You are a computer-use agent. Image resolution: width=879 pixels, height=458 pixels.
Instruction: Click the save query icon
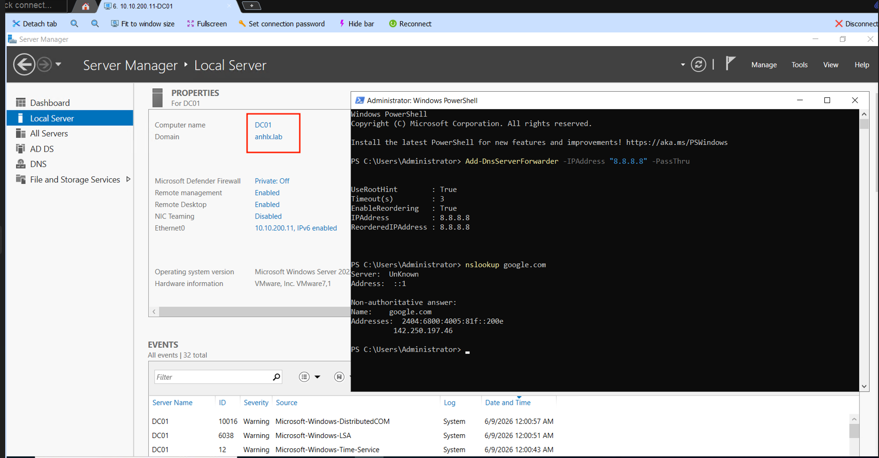339,377
